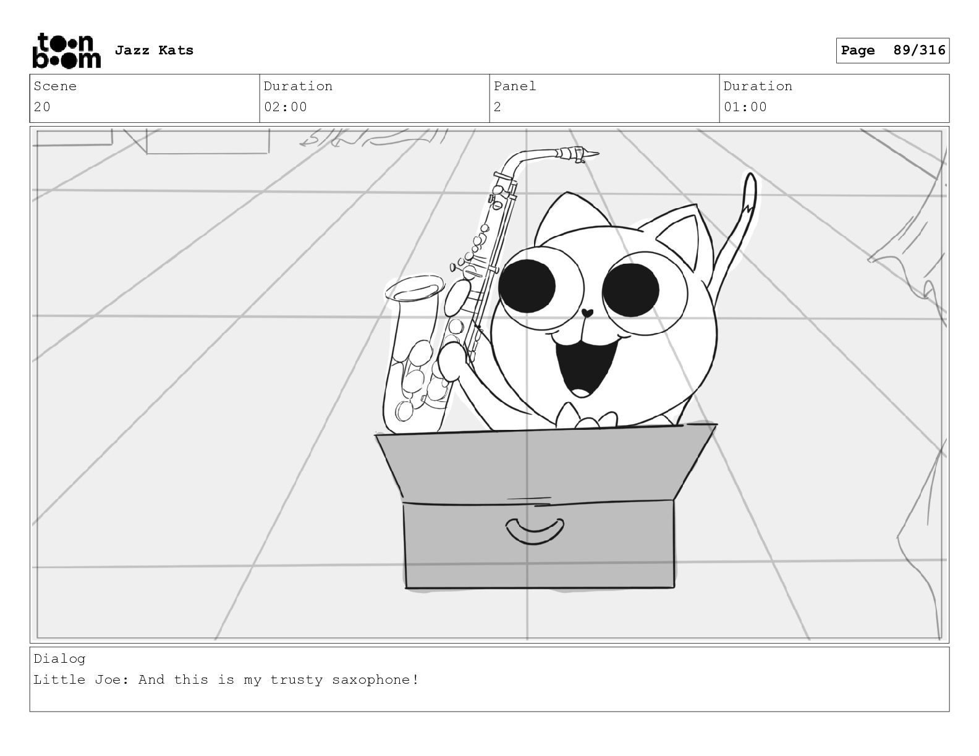Viewport: 979px width, 756px height.
Task: Select the Dialog label
Action: click(x=59, y=659)
